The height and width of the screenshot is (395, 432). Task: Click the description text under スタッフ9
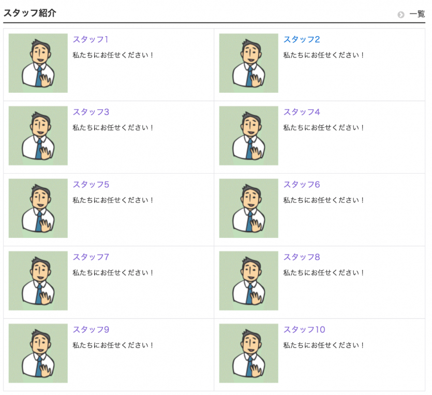point(113,345)
